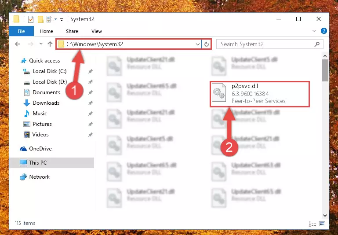The width and height of the screenshot is (338, 235).
Task: Click the pin icon next to Local Disk (D:)
Action: pos(90,82)
